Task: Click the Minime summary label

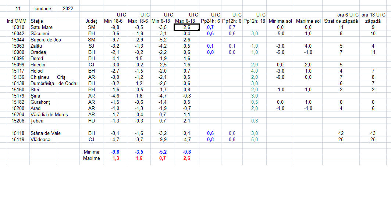Action: [91, 152]
